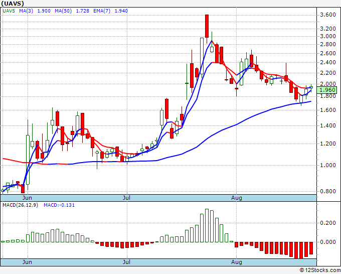Screen dimensions: 341x274
Task: Click the MA(3) value 1.900
Action: click(44, 11)
